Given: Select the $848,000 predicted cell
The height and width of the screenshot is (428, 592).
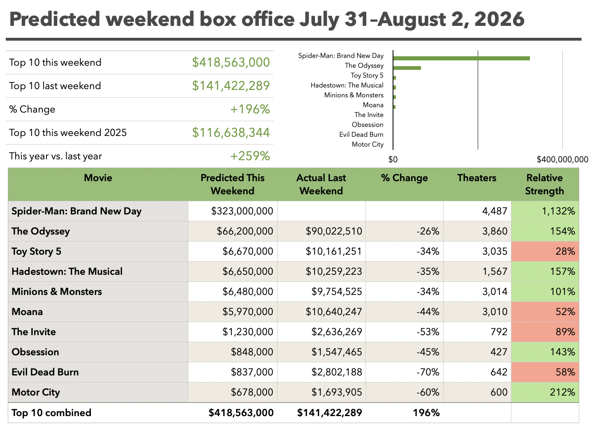Looking at the screenshot, I should click(233, 352).
